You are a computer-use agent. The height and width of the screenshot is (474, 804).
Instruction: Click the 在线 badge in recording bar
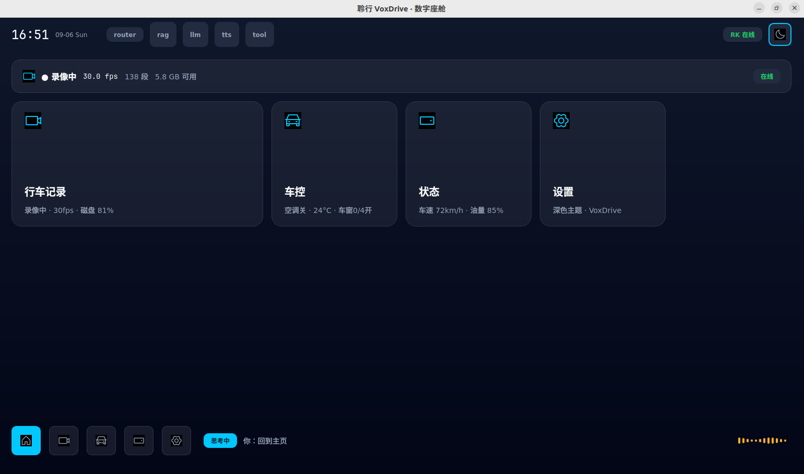click(767, 76)
